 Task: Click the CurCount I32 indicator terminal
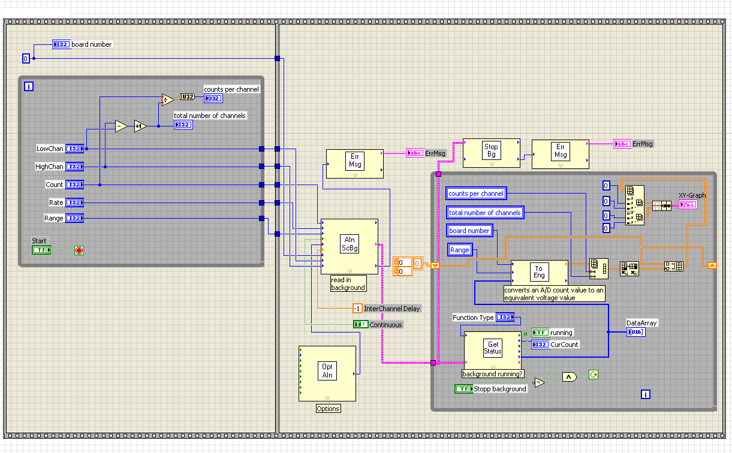[x=540, y=345]
